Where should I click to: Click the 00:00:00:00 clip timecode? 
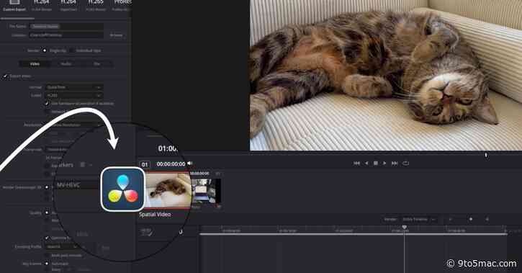171,164
